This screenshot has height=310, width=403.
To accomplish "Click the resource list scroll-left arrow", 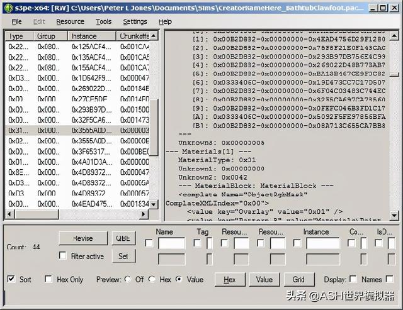I will click(9, 214).
